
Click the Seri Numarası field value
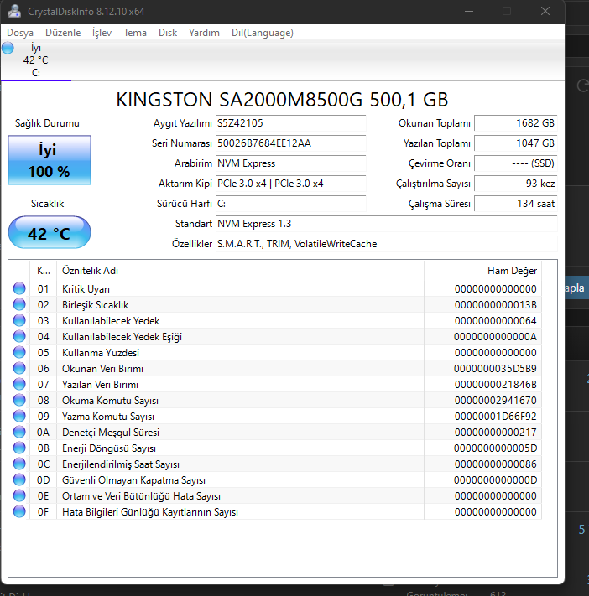point(290,143)
